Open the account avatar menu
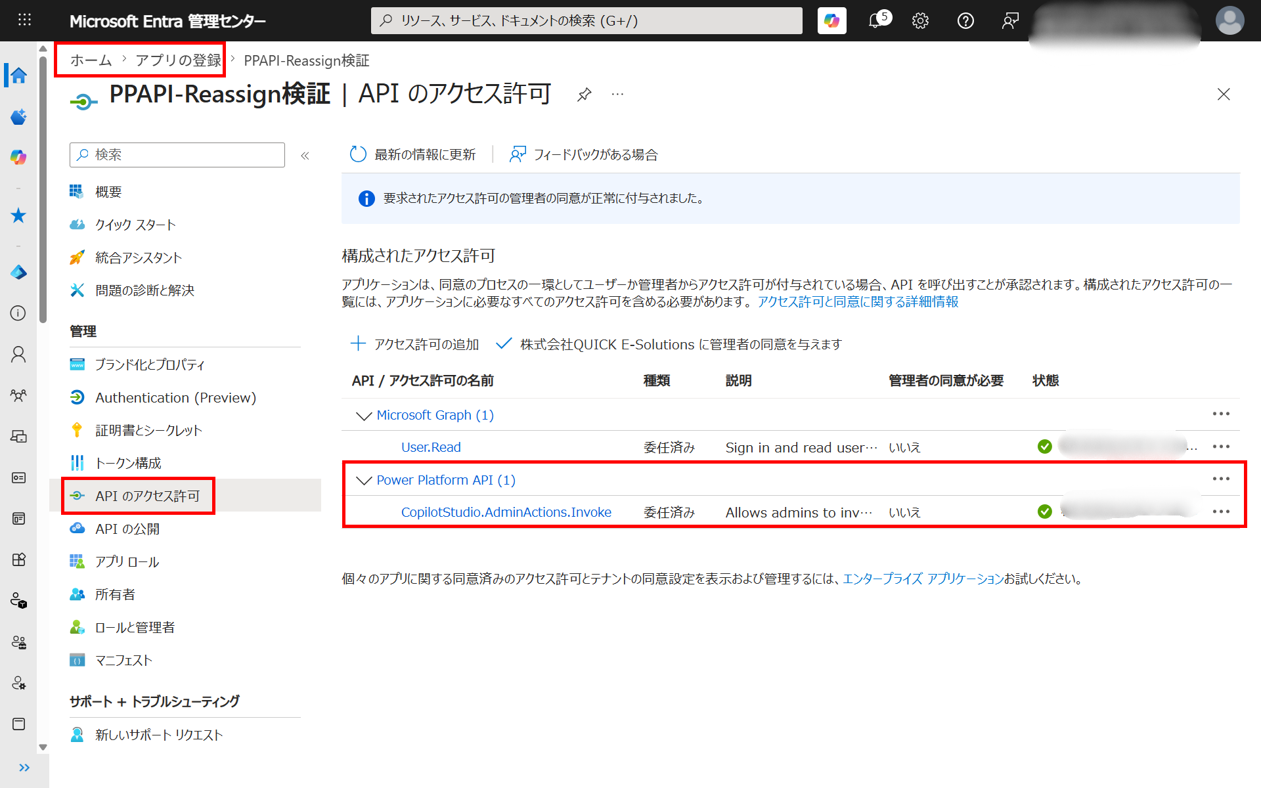The height and width of the screenshot is (788, 1261). [1229, 20]
